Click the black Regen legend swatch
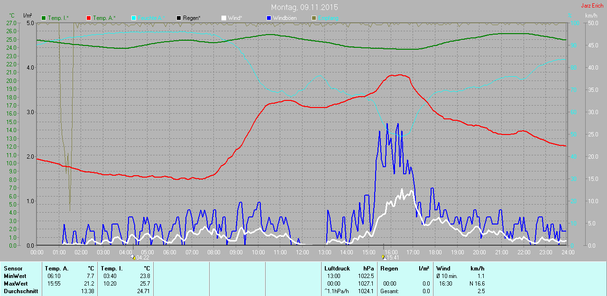The height and width of the screenshot is (296, 607). pyautogui.click(x=179, y=18)
